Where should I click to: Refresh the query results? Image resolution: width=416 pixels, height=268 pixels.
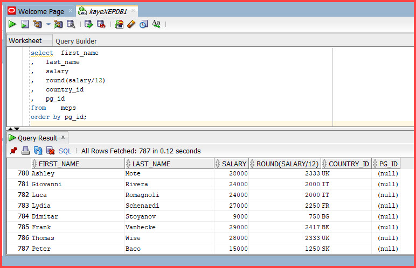pyautogui.click(x=38, y=151)
